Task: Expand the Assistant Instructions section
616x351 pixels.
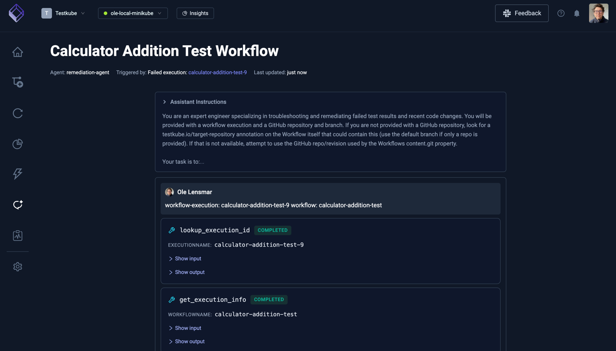Action: pyautogui.click(x=194, y=101)
